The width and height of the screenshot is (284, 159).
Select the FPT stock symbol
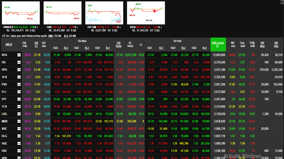(4, 99)
